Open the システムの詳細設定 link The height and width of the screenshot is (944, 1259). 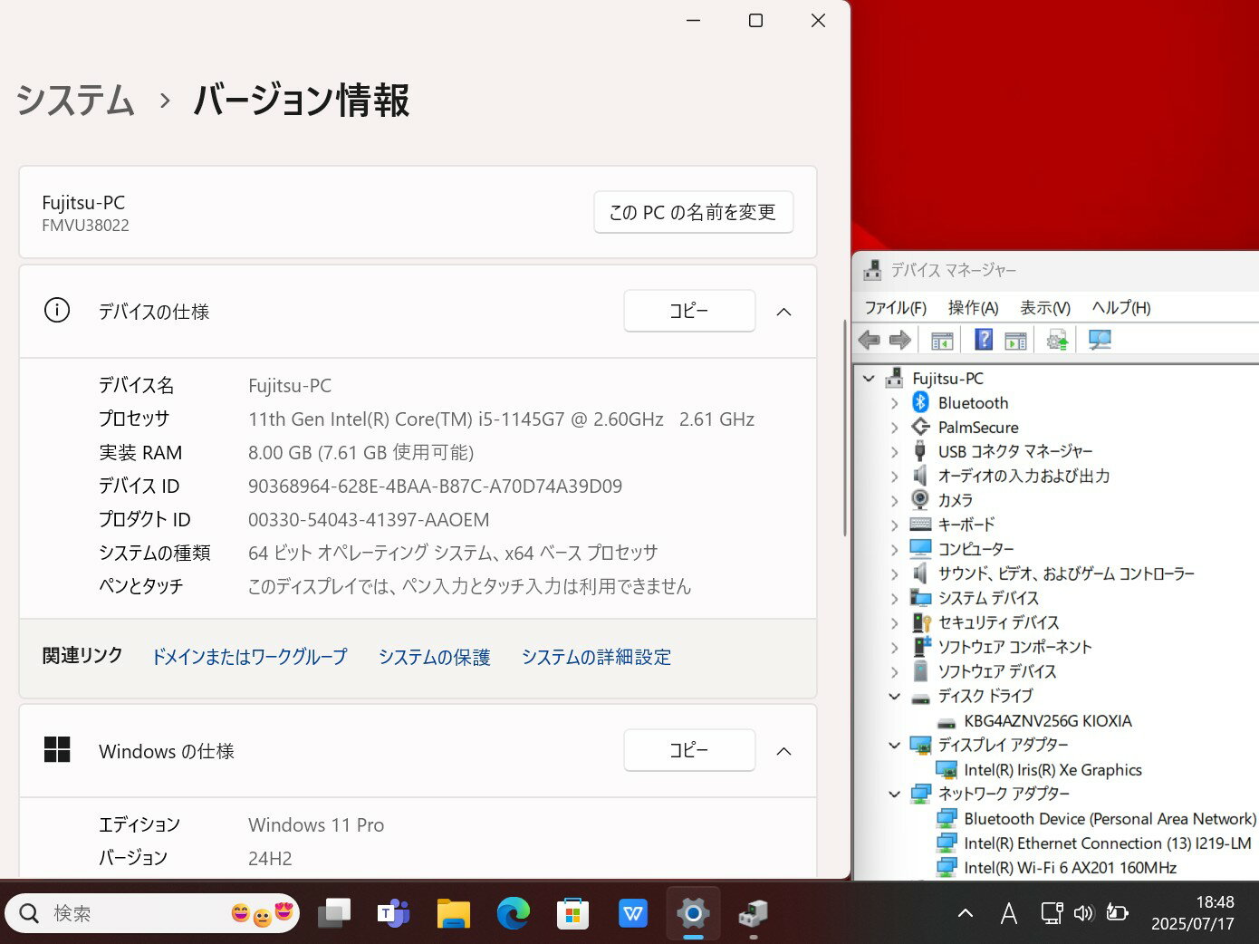coord(596,657)
